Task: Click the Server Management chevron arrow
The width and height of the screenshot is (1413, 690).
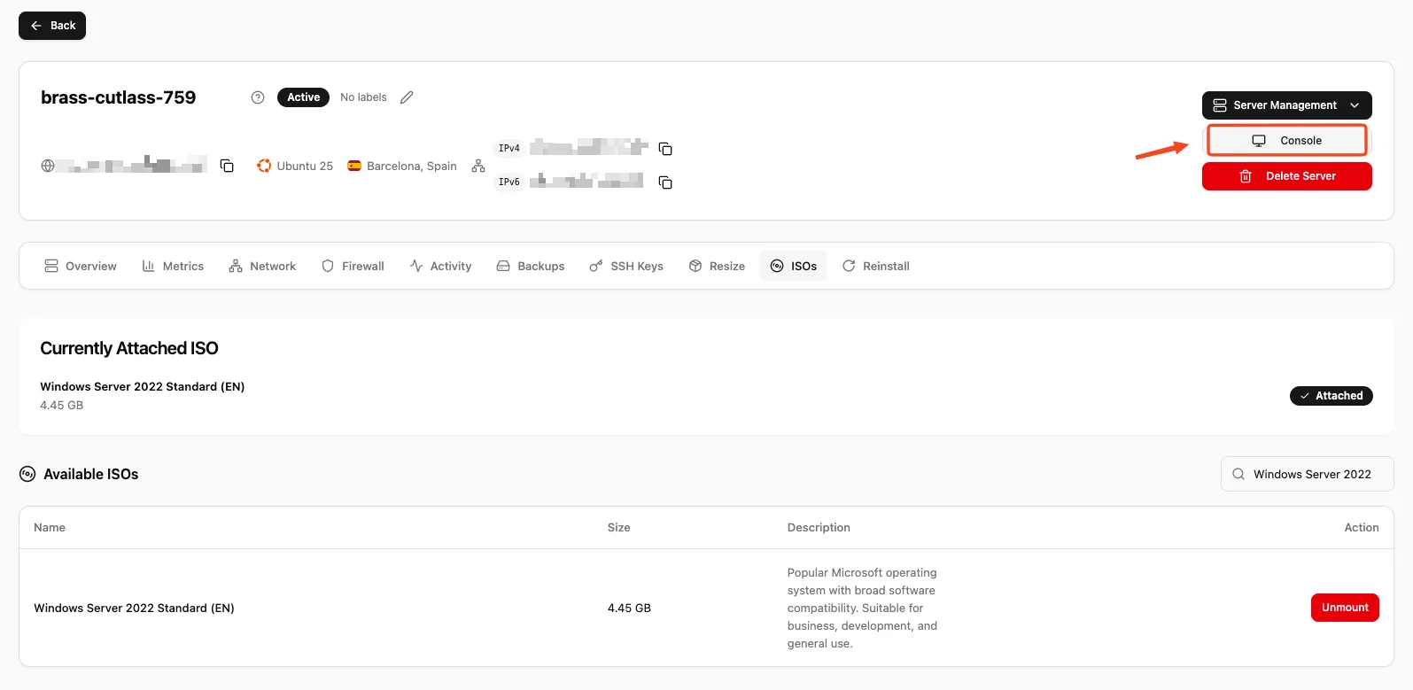Action: (x=1355, y=105)
